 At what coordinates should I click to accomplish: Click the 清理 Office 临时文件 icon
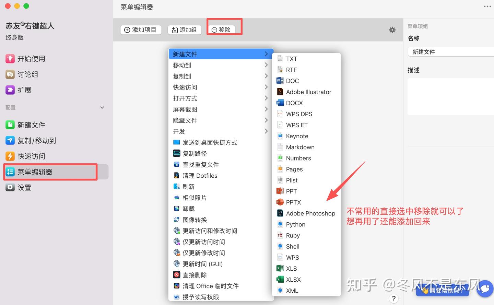(177, 286)
